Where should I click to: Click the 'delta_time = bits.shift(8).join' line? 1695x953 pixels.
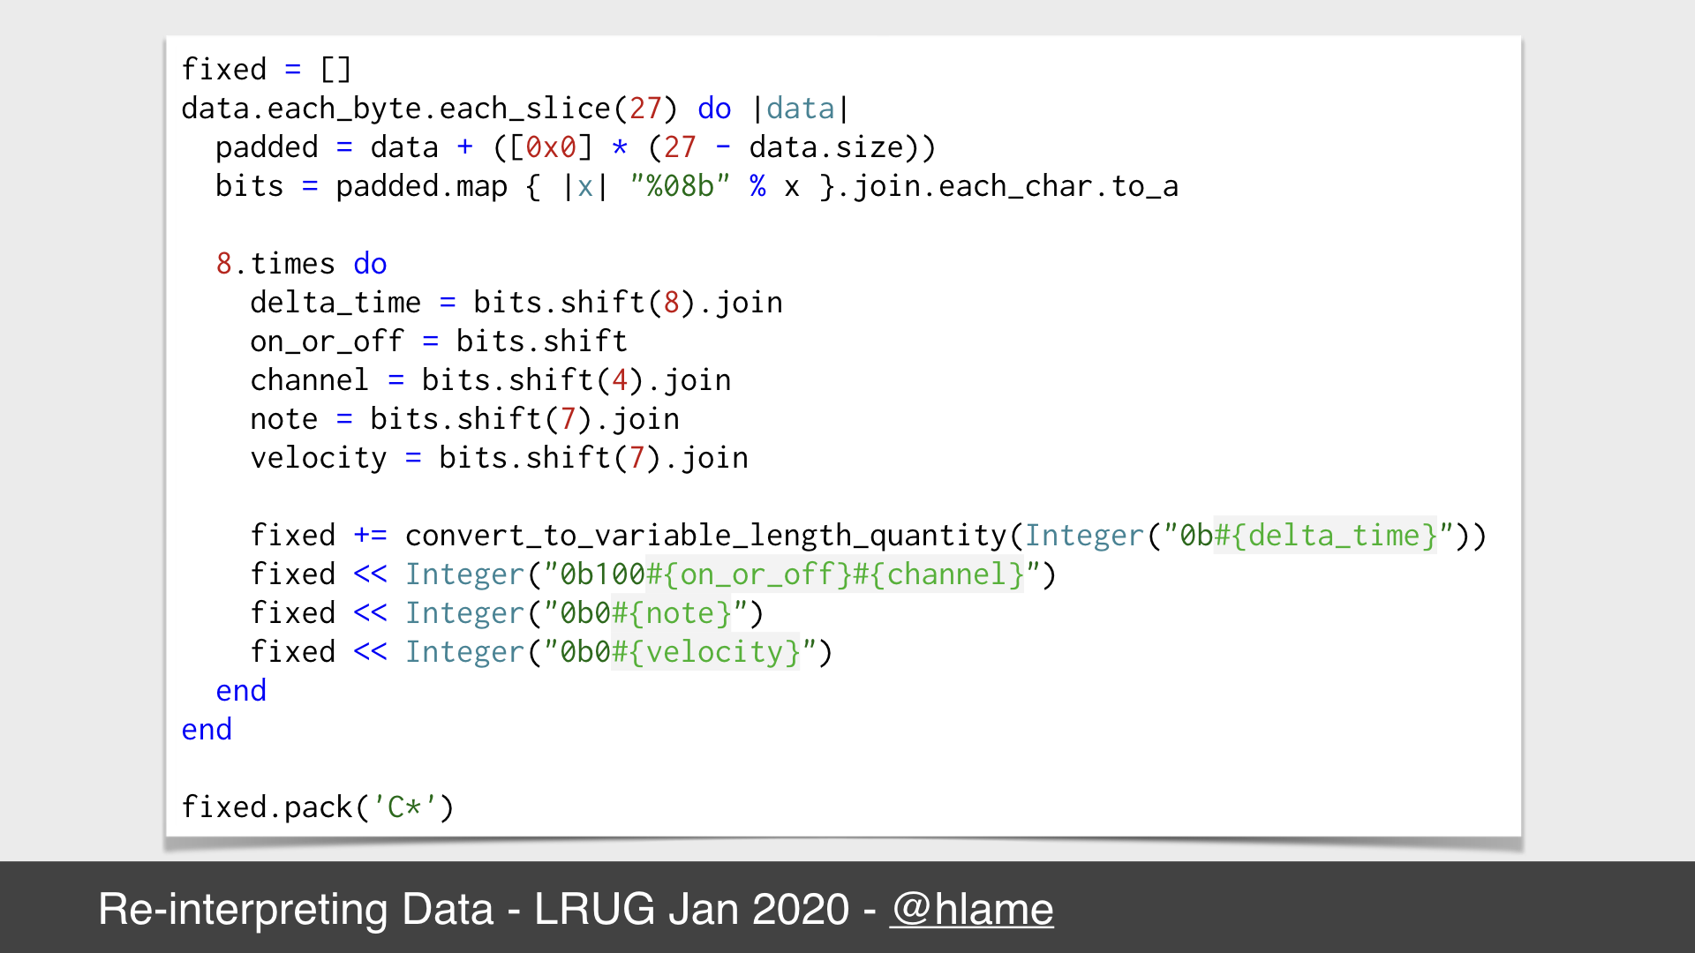point(516,303)
